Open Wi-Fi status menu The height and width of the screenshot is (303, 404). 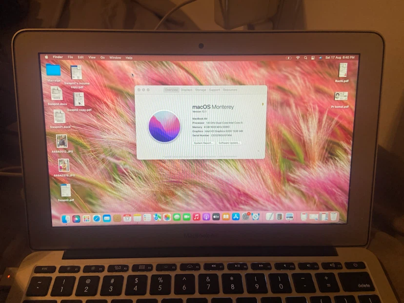[298, 58]
